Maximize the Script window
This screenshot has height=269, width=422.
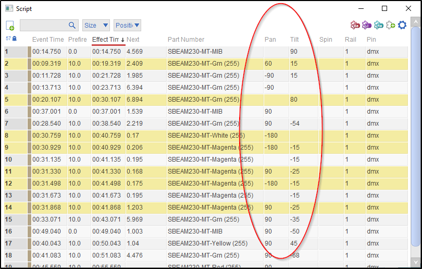[384, 9]
